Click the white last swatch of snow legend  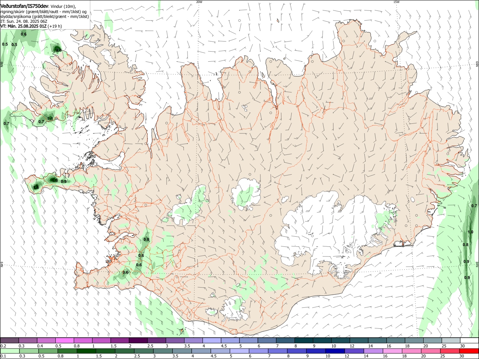click(x=469, y=340)
